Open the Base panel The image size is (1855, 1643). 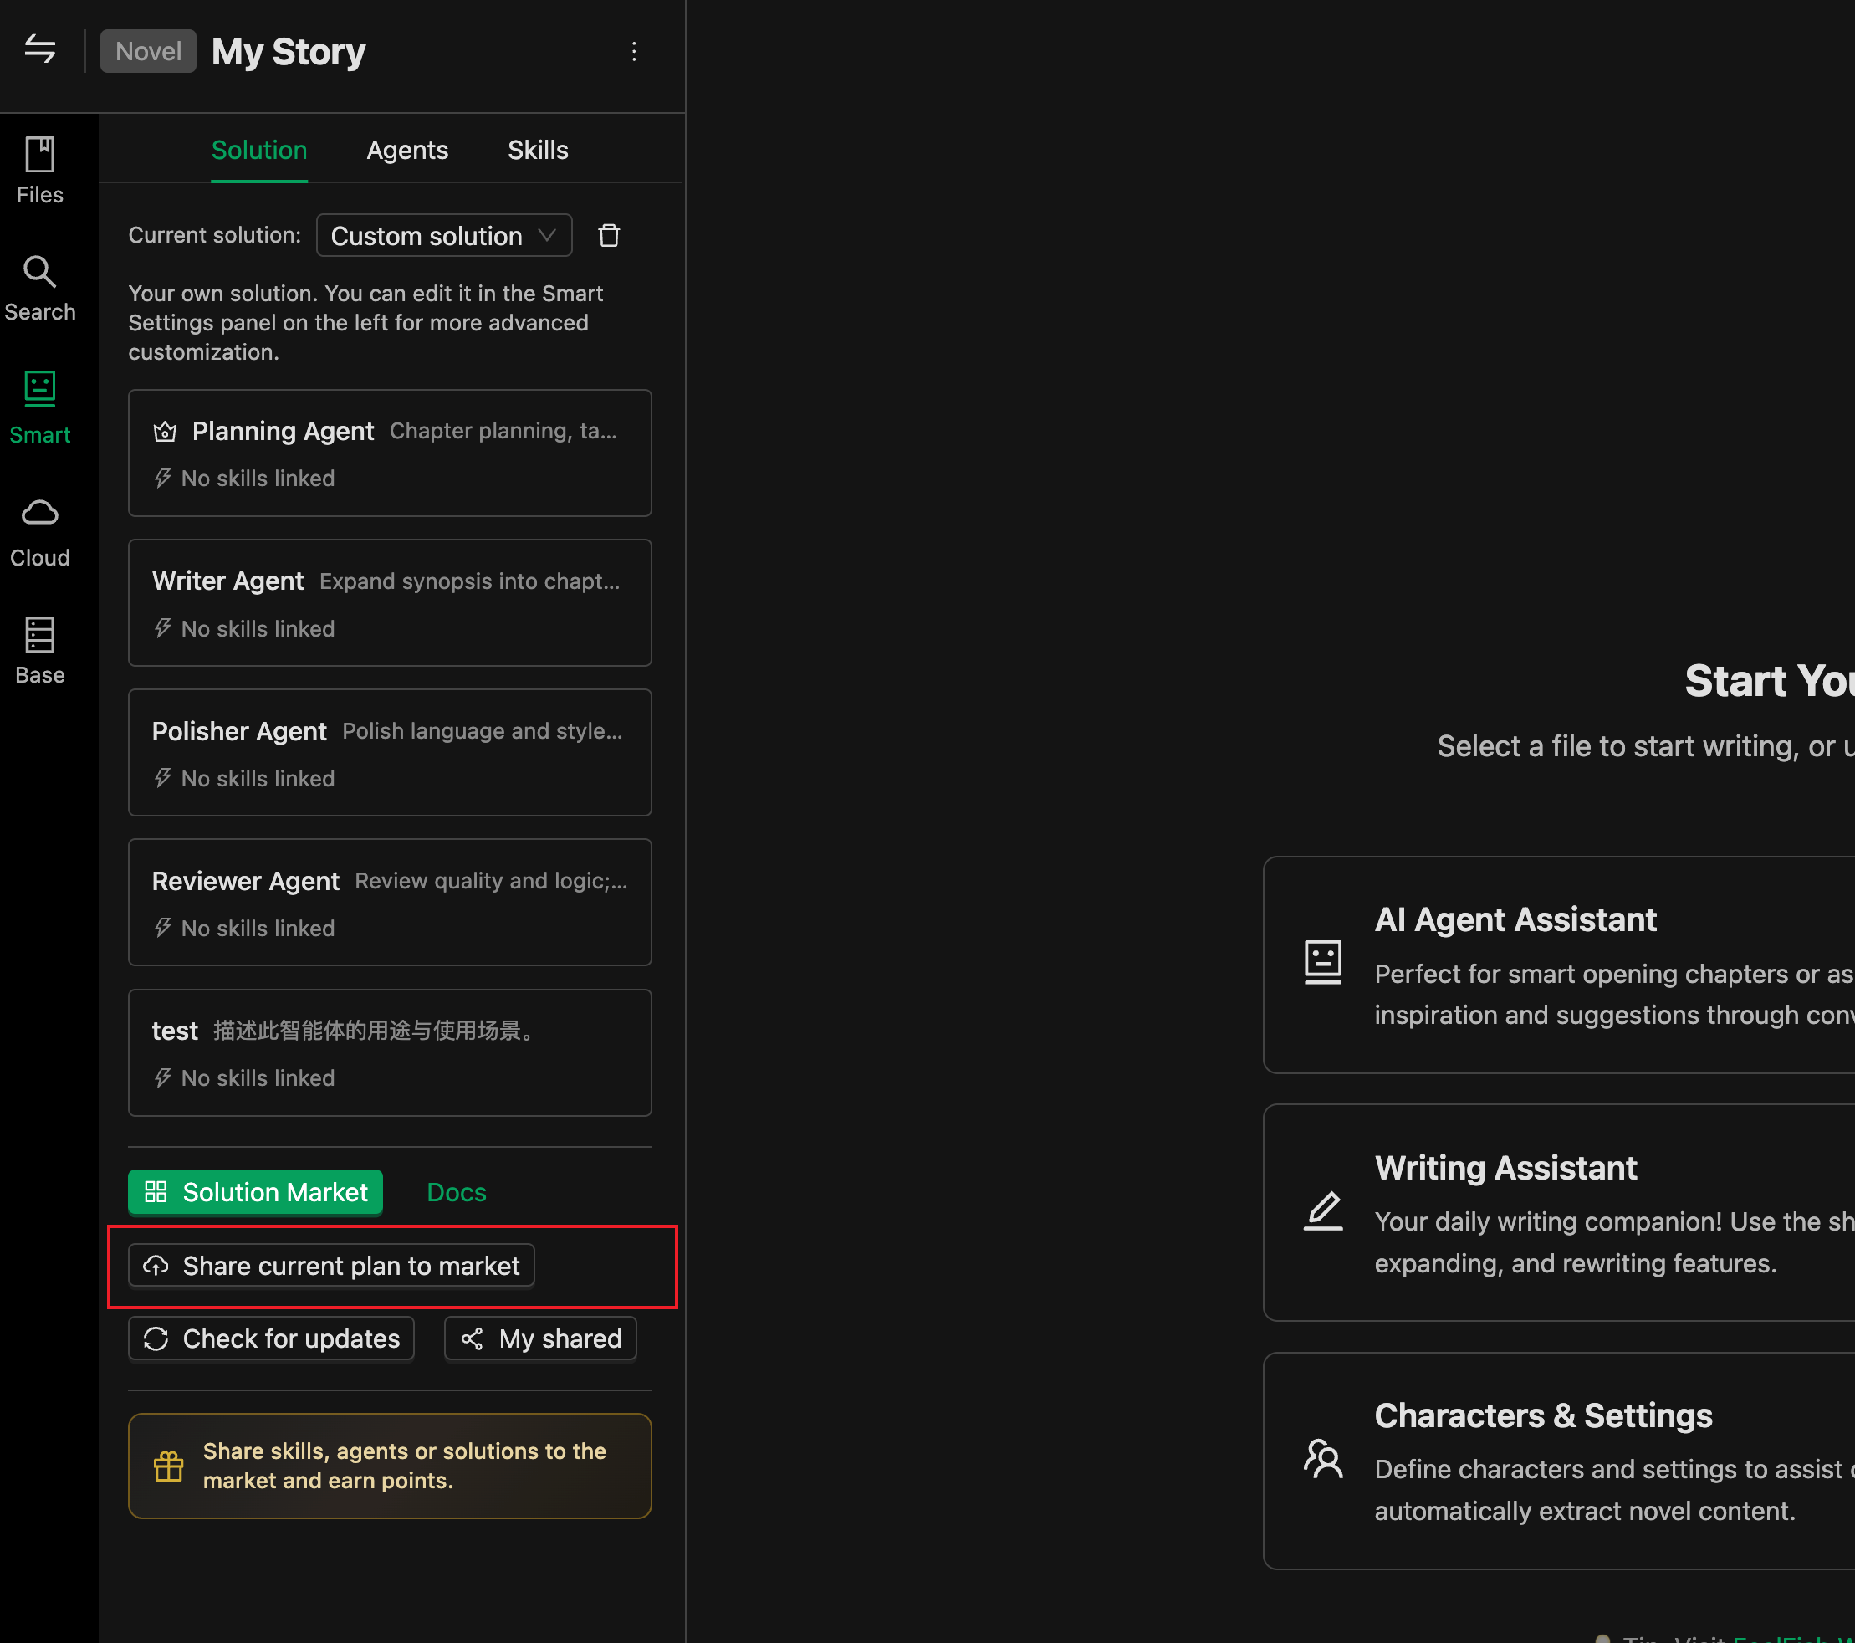[x=40, y=649]
